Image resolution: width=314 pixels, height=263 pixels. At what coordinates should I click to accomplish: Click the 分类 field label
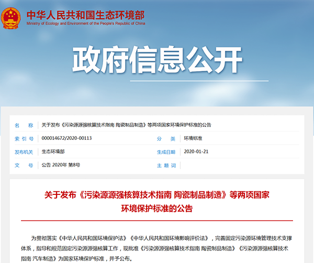point(166,138)
